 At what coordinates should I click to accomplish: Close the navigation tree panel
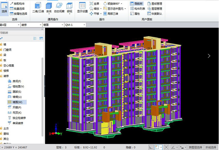click(42, 29)
